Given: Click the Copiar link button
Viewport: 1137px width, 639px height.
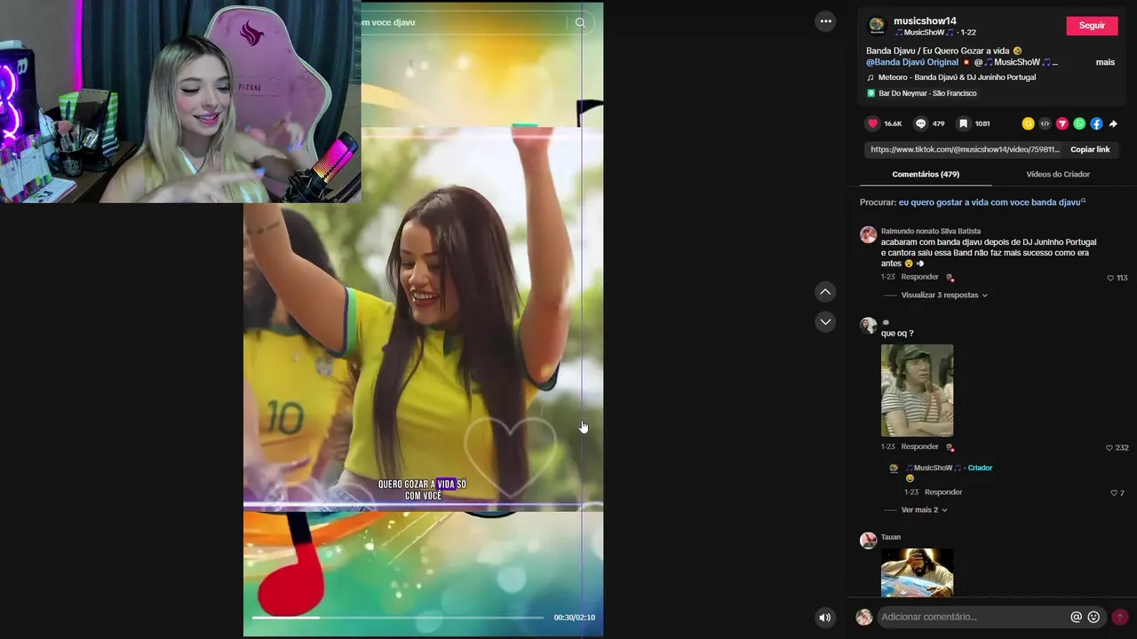Looking at the screenshot, I should click(1090, 149).
